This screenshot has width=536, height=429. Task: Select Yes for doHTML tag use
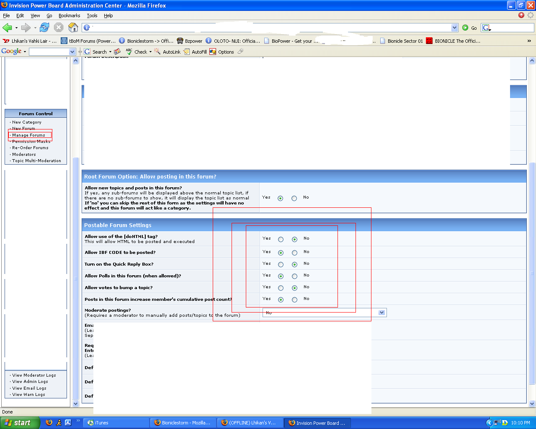(281, 240)
